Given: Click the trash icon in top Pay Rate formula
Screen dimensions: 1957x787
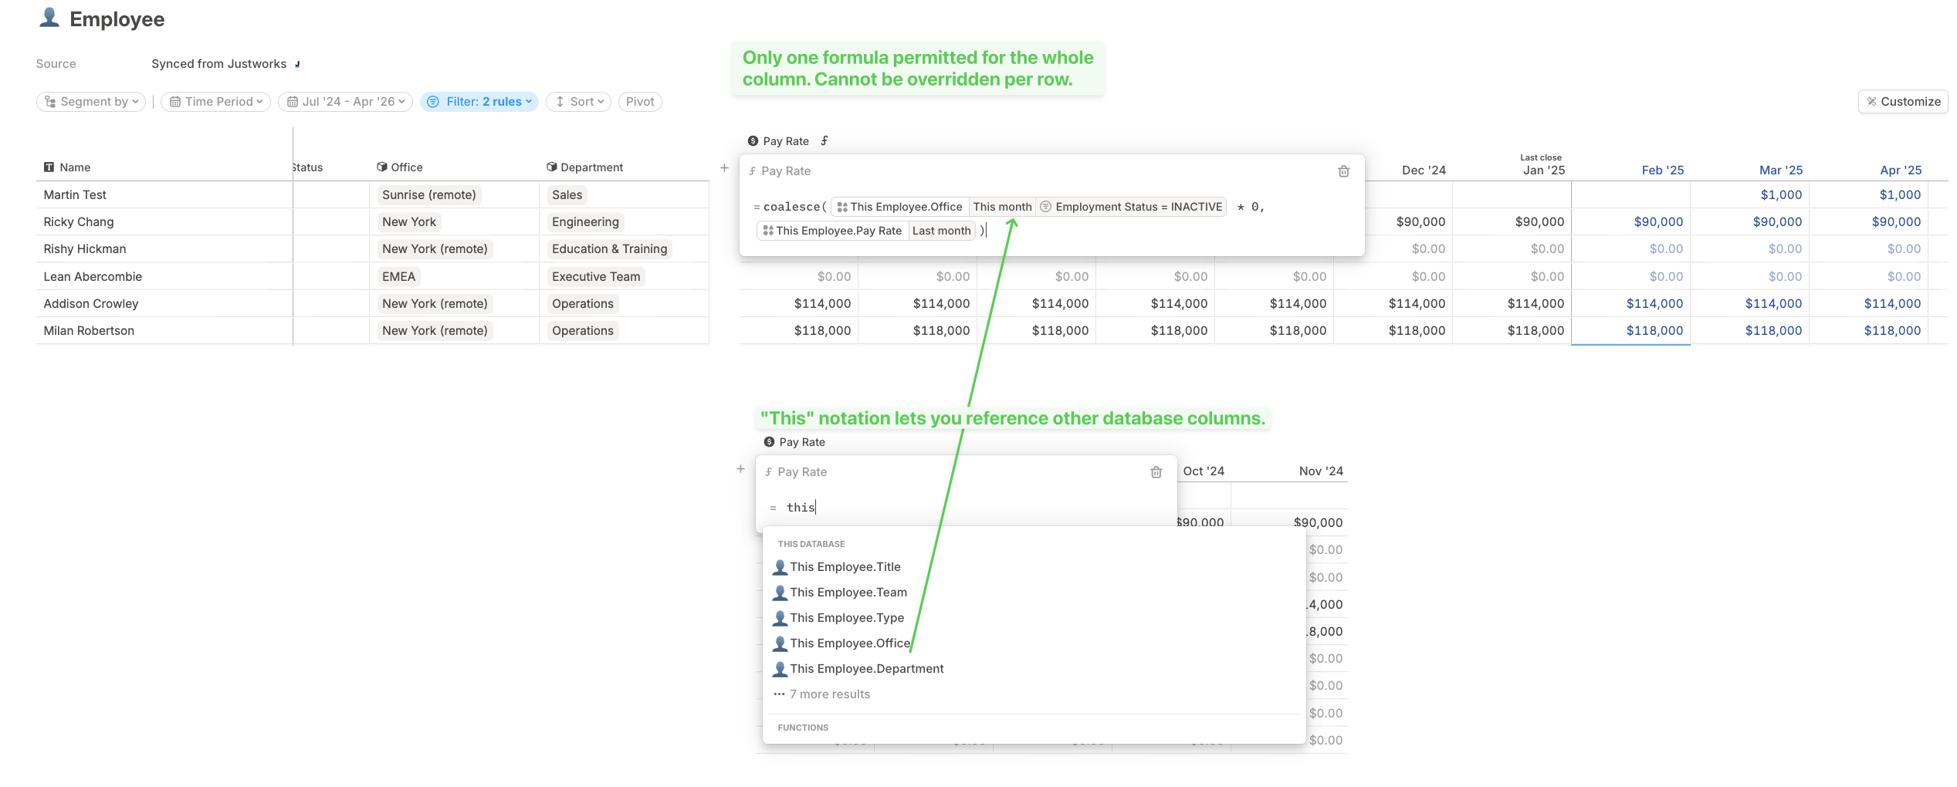Looking at the screenshot, I should click(1343, 171).
